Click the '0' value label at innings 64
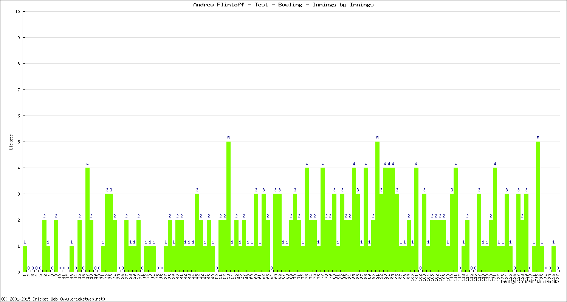 click(x=271, y=268)
